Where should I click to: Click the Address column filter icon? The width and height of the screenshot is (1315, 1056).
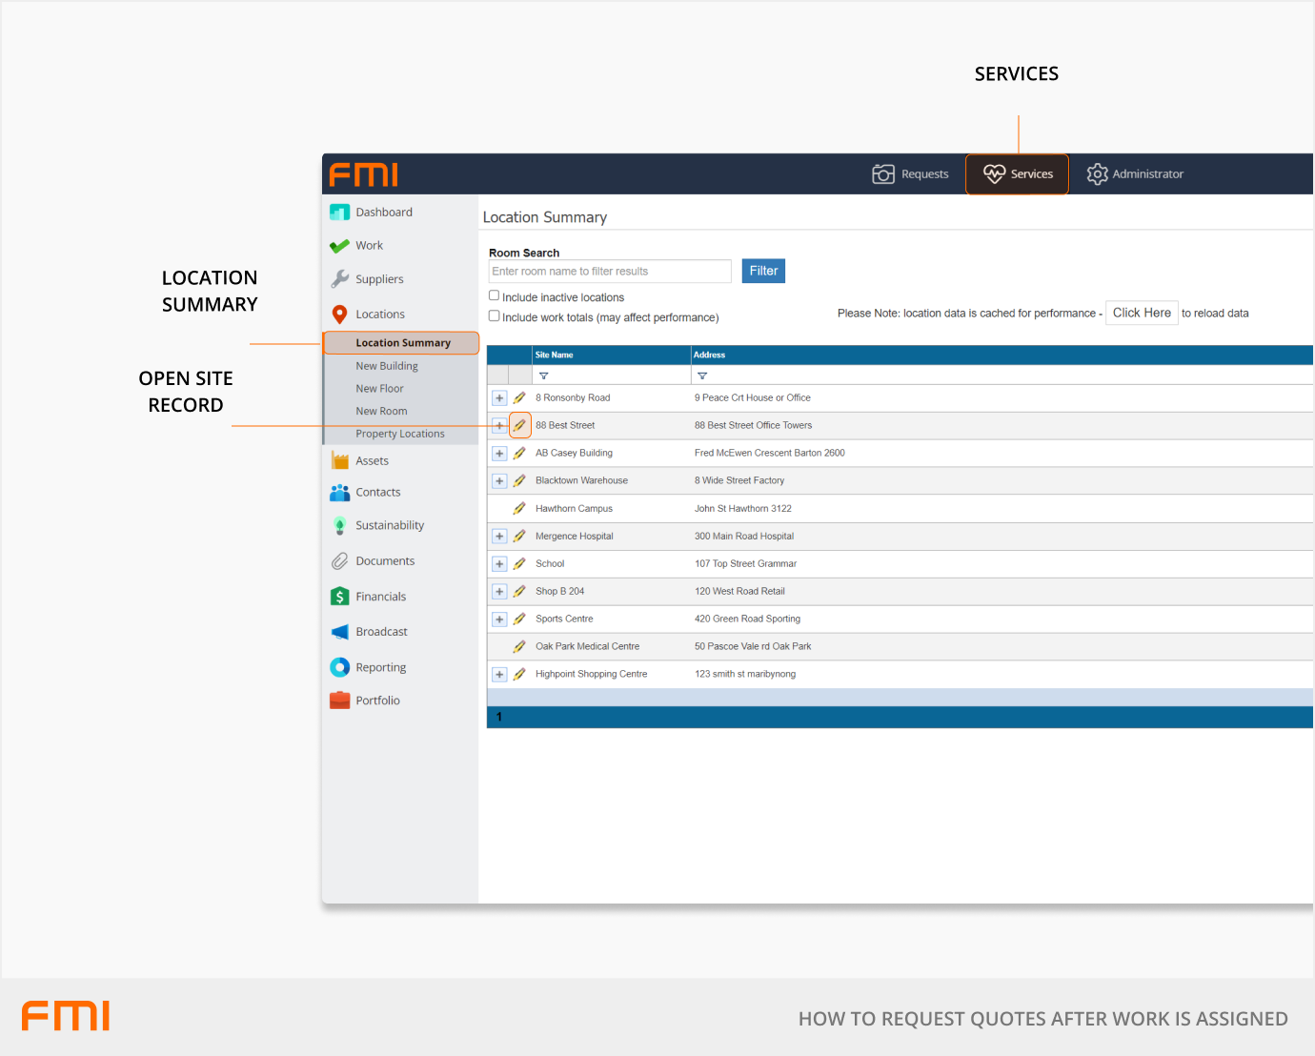(702, 376)
